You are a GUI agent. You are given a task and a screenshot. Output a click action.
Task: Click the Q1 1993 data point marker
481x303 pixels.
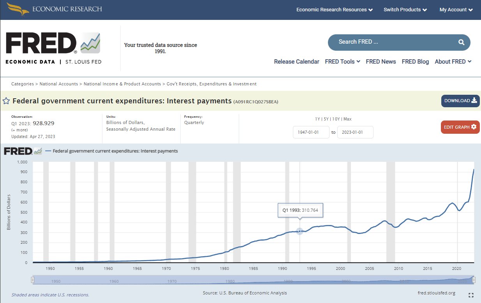300,231
